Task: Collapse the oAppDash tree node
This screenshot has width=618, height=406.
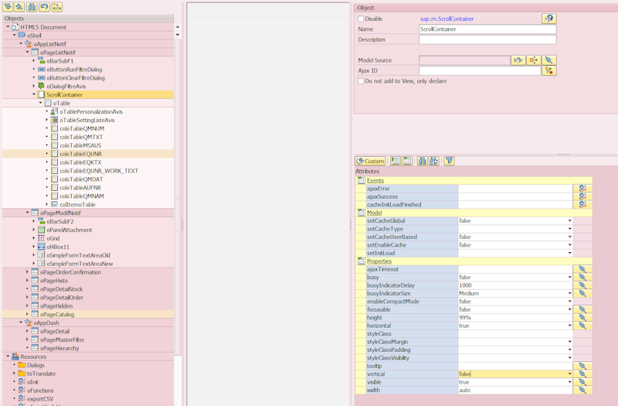Action: coord(21,322)
